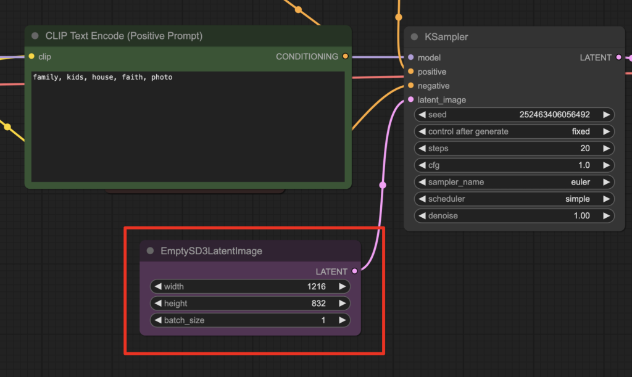This screenshot has height=377, width=632.
Task: Click the KSampler model input socket
Action: coord(410,57)
